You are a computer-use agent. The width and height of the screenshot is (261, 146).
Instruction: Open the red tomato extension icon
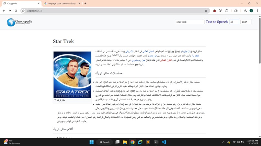215,11
